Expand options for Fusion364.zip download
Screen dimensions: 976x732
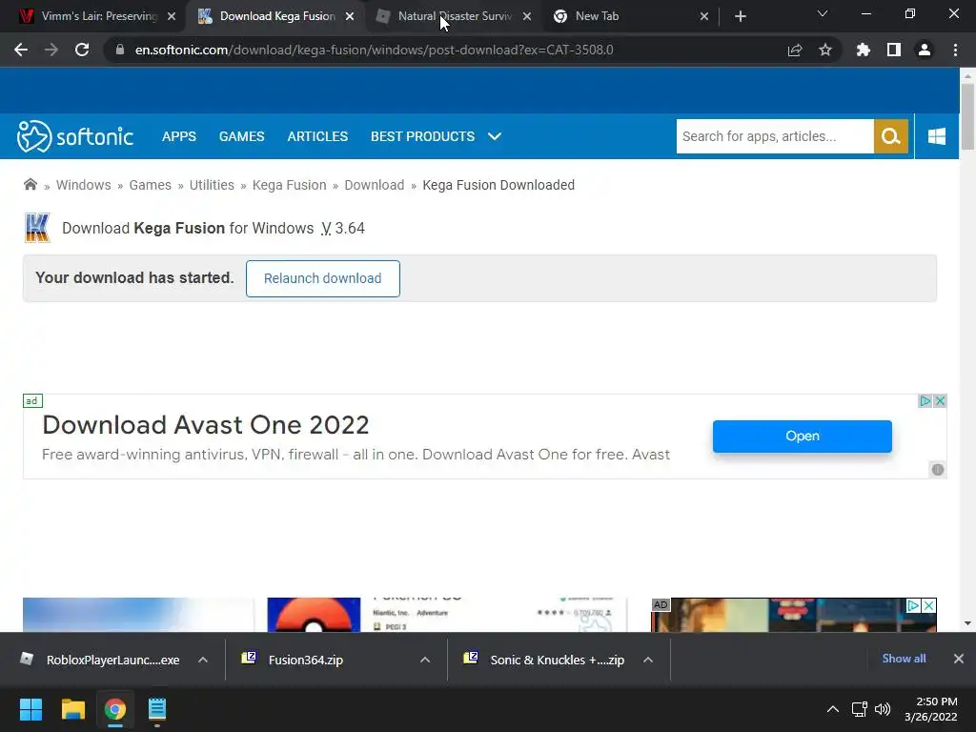pos(425,660)
